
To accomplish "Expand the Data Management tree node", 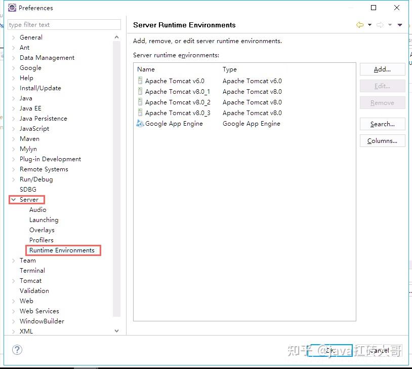I will (x=13, y=58).
